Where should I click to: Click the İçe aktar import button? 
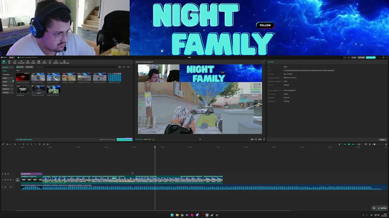(x=20, y=67)
